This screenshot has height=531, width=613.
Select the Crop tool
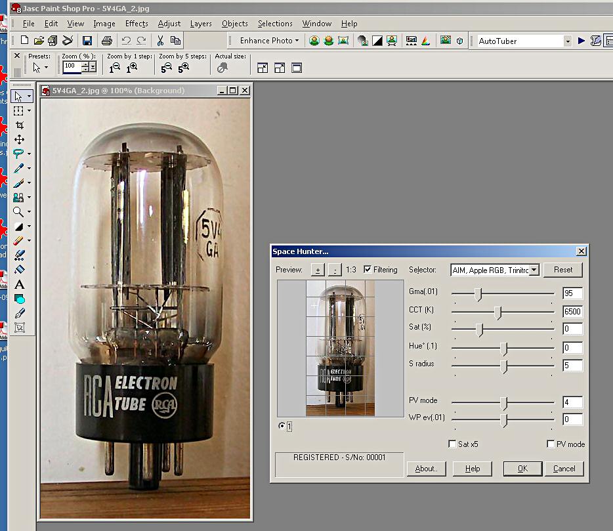click(x=20, y=125)
